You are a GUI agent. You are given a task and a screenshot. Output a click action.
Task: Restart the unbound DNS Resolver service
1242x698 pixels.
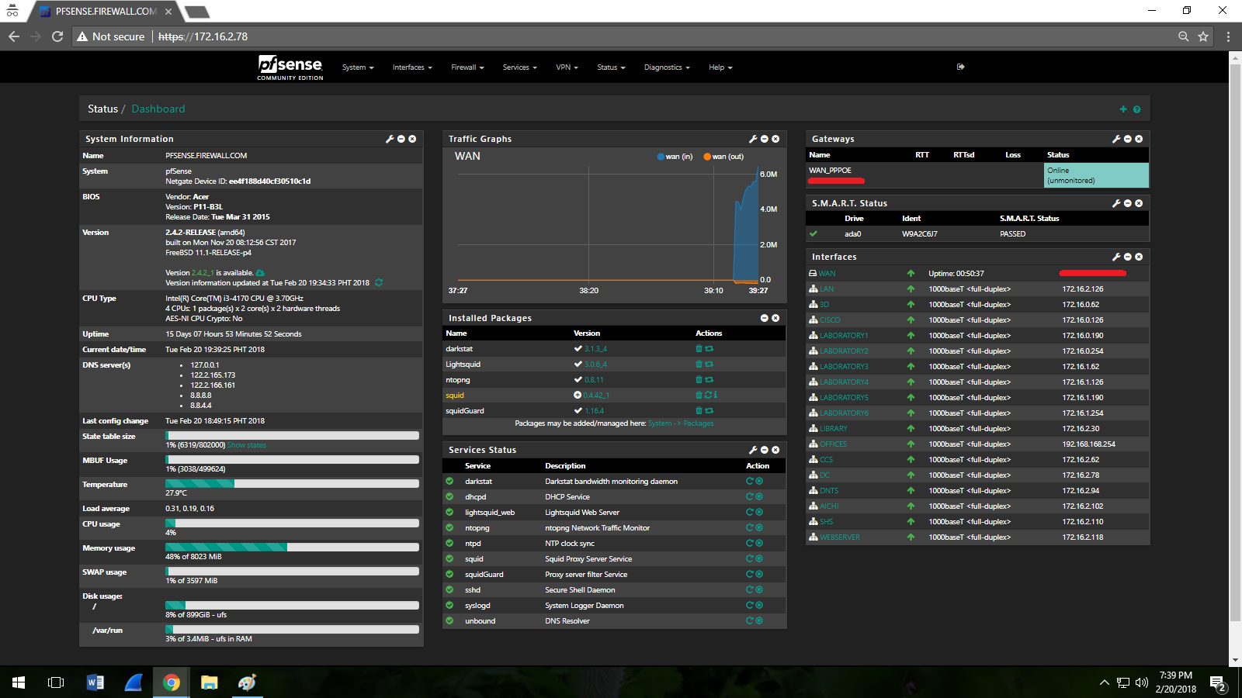click(x=750, y=621)
